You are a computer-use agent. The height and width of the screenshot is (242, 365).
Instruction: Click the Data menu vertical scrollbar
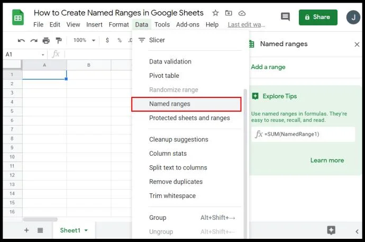[x=245, y=163]
